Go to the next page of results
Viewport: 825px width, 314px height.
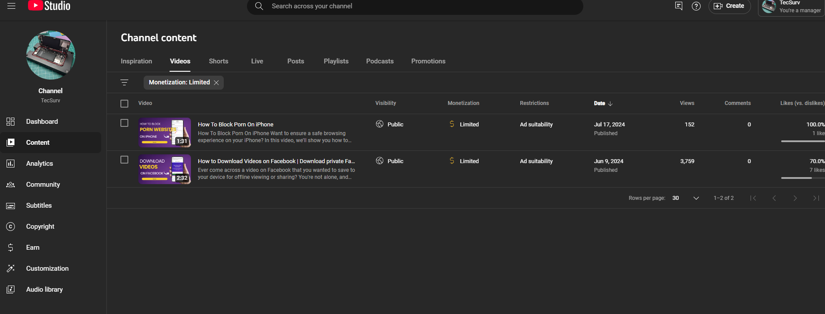(795, 198)
